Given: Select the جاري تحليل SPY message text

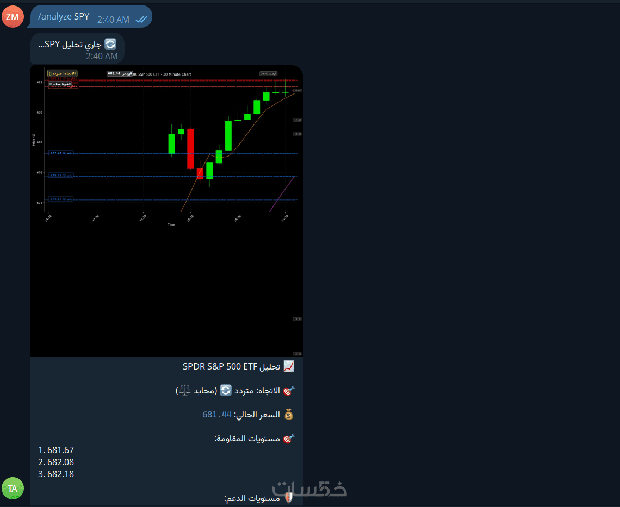Looking at the screenshot, I should pyautogui.click(x=70, y=44).
